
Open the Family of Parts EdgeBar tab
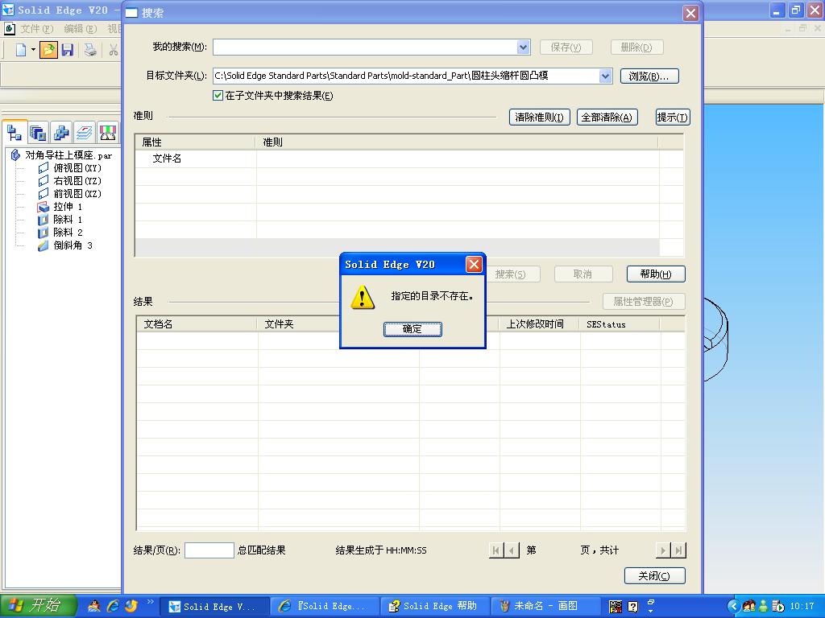coord(61,133)
